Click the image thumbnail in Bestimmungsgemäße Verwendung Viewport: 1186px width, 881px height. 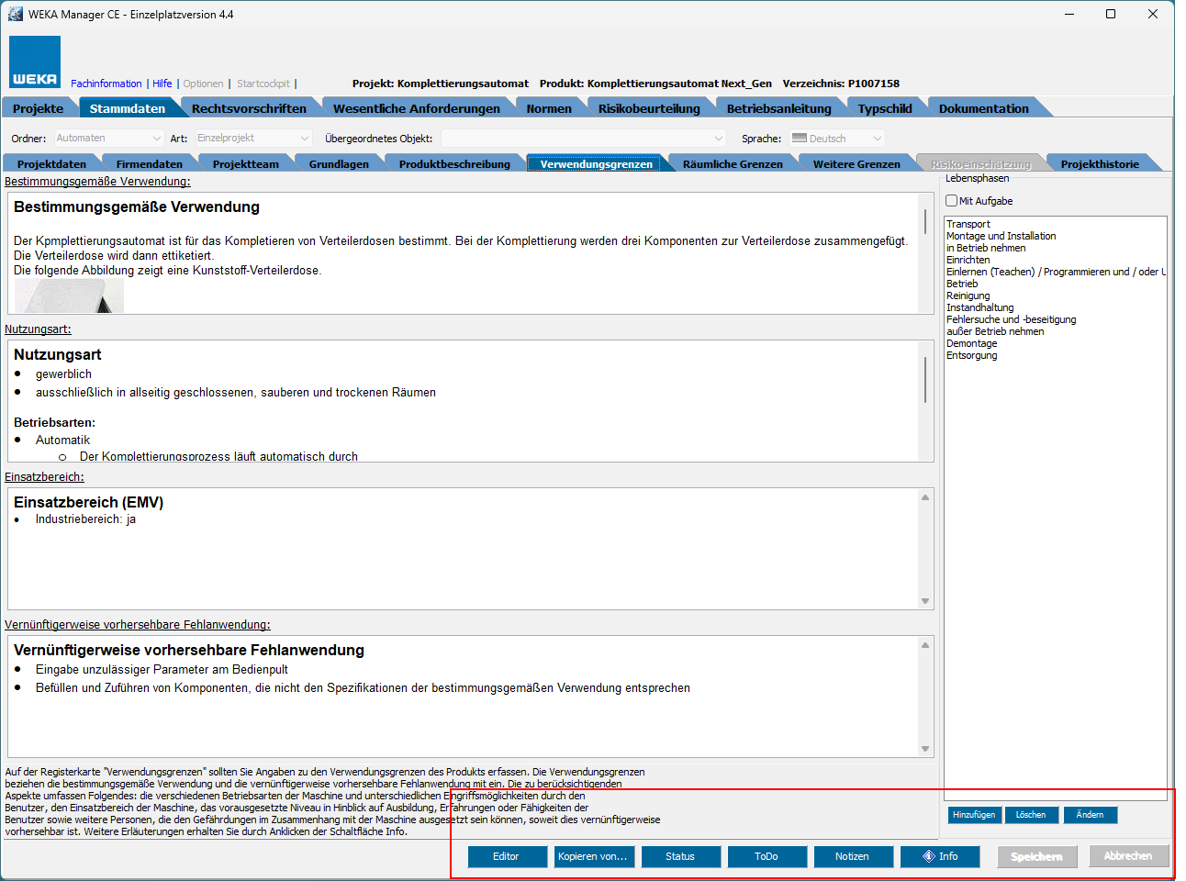[x=69, y=296]
